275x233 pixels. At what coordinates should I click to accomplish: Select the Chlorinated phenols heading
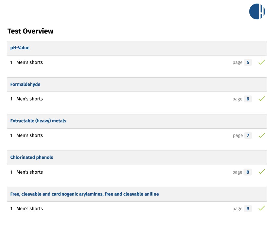click(32, 157)
